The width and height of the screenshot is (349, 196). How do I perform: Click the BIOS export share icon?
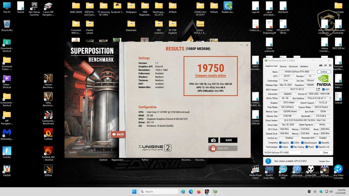pyautogui.click(x=318, y=89)
